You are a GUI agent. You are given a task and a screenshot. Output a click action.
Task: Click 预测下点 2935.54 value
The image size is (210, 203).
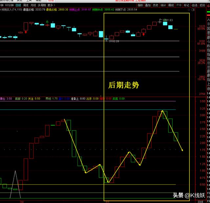point(126,10)
